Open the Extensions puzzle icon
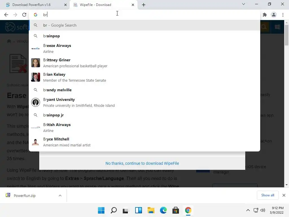The width and height of the screenshot is (289, 217). click(265, 15)
